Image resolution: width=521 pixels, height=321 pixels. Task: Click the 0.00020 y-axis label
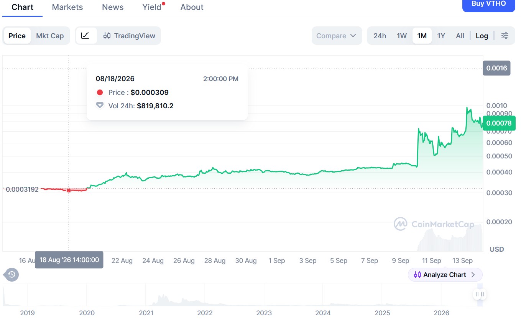click(499, 222)
